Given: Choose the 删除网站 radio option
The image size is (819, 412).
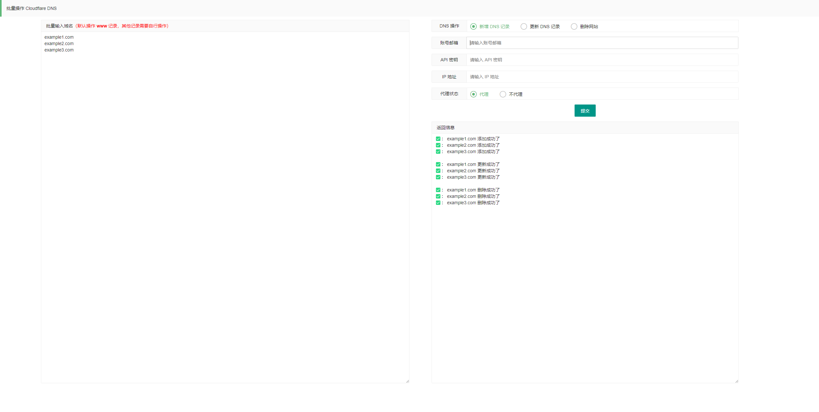Looking at the screenshot, I should point(584,27).
